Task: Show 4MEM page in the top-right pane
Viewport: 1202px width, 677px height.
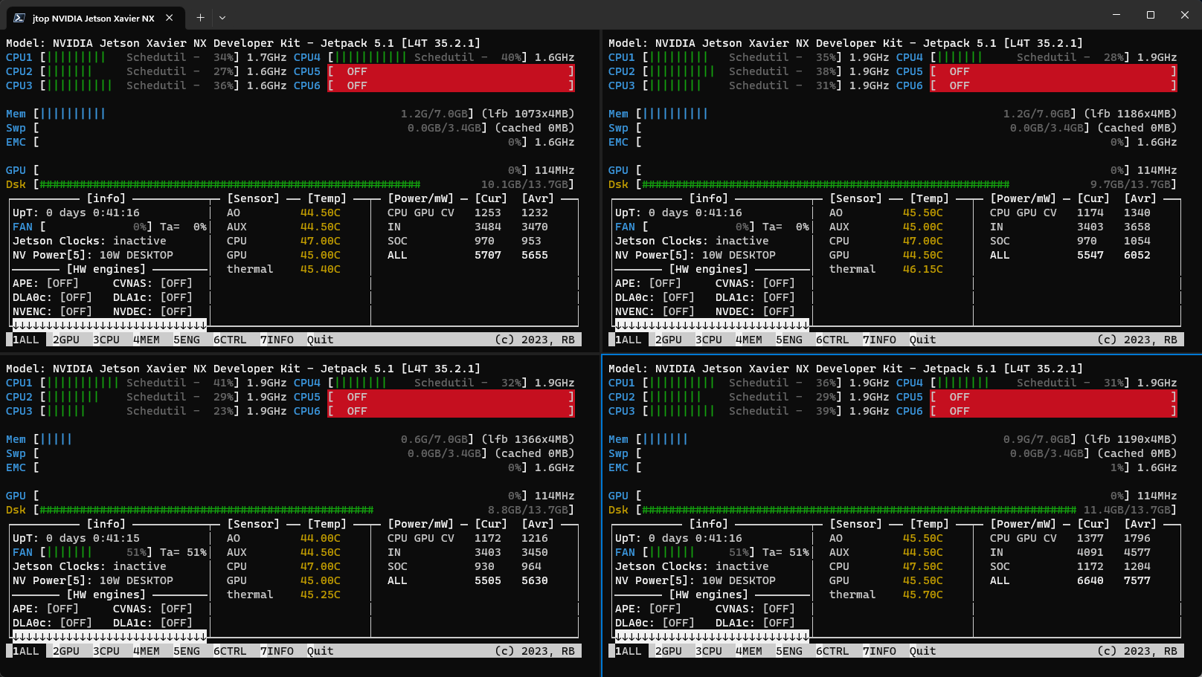Action: pos(749,340)
